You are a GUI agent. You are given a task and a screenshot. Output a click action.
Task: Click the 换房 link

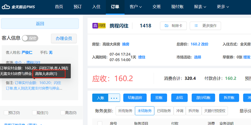[x=126, y=44]
